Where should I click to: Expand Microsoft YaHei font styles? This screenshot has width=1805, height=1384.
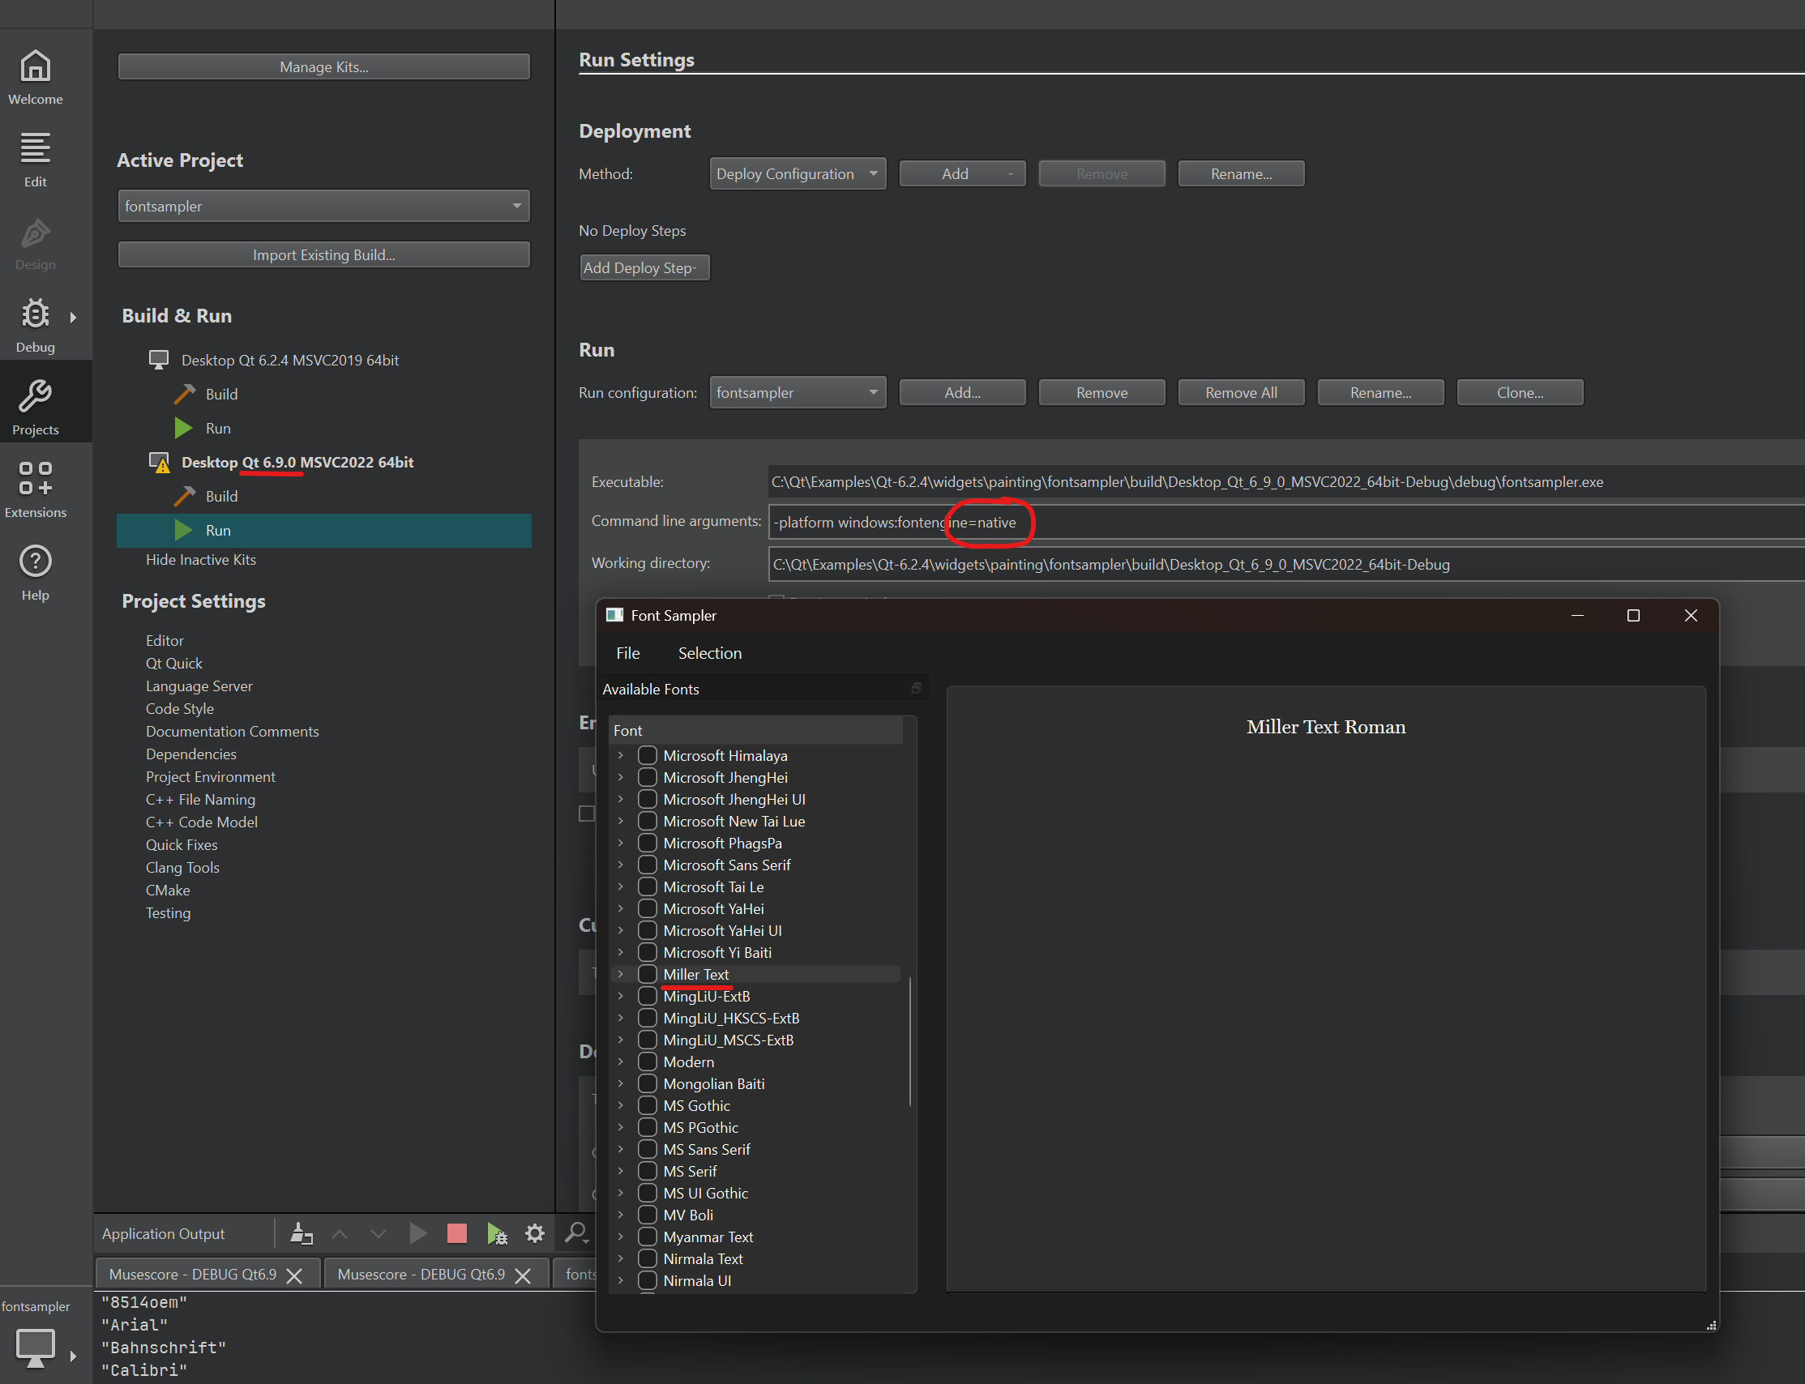(621, 908)
